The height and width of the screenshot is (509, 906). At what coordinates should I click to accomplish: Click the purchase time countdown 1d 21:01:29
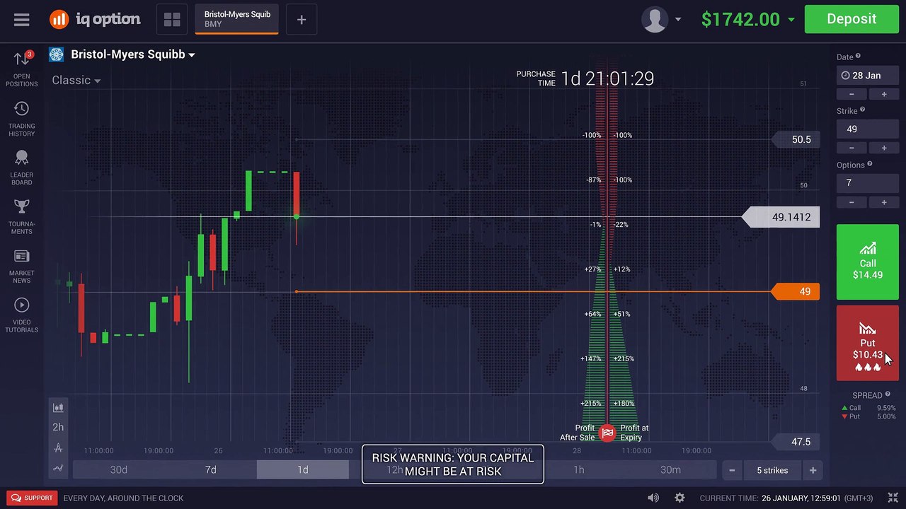(607, 78)
